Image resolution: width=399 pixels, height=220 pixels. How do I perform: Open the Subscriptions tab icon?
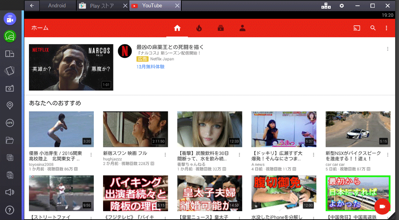coord(221,28)
